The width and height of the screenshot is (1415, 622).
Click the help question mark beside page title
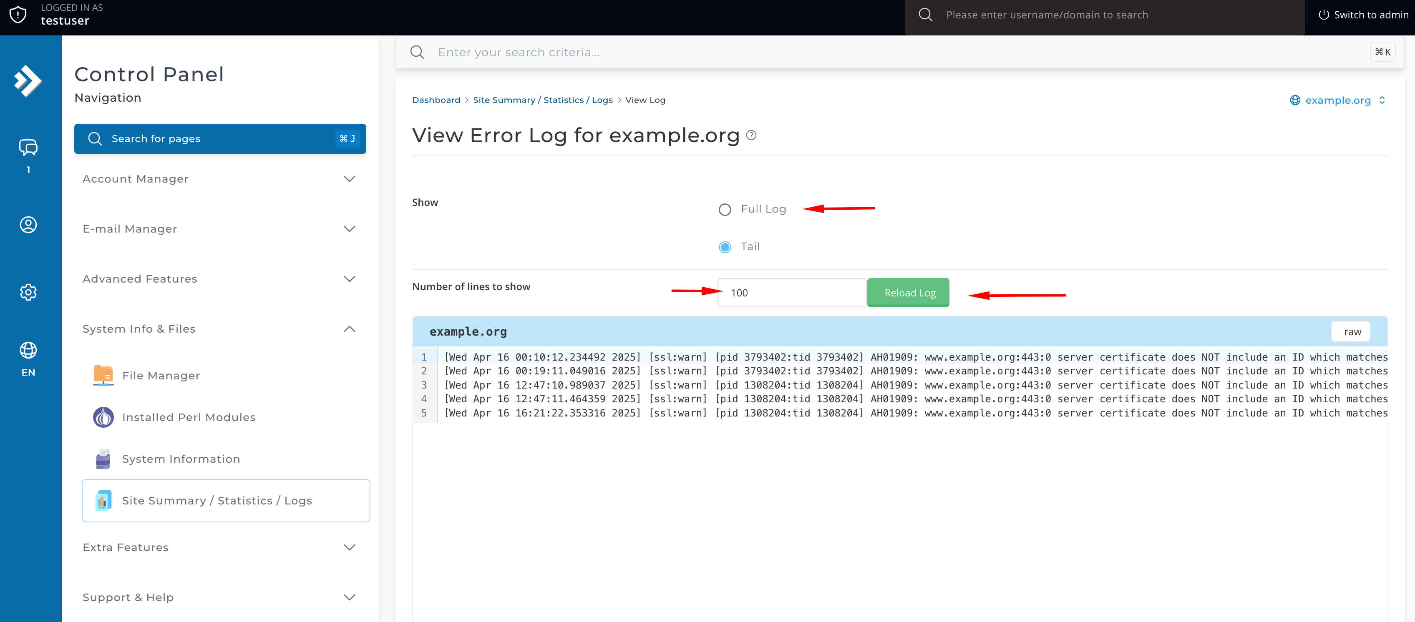[751, 135]
